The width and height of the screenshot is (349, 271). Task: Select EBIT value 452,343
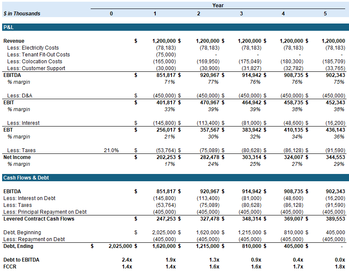(335, 103)
